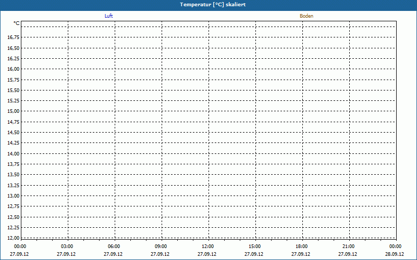
Task: Click the 21:00 time axis label
Action: pos(348,246)
